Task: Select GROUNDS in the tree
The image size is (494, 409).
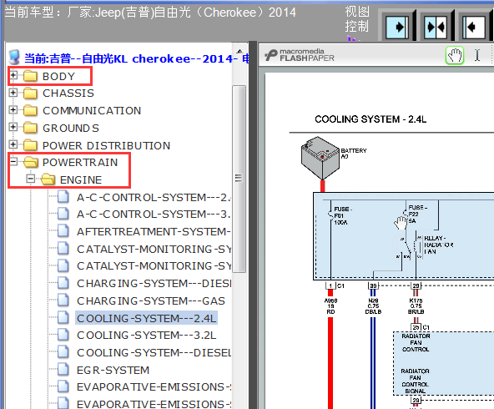Action: tap(71, 129)
